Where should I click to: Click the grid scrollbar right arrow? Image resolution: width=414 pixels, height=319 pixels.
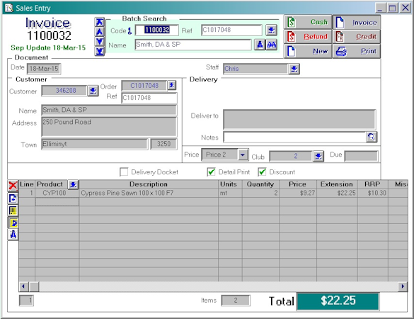(x=403, y=286)
